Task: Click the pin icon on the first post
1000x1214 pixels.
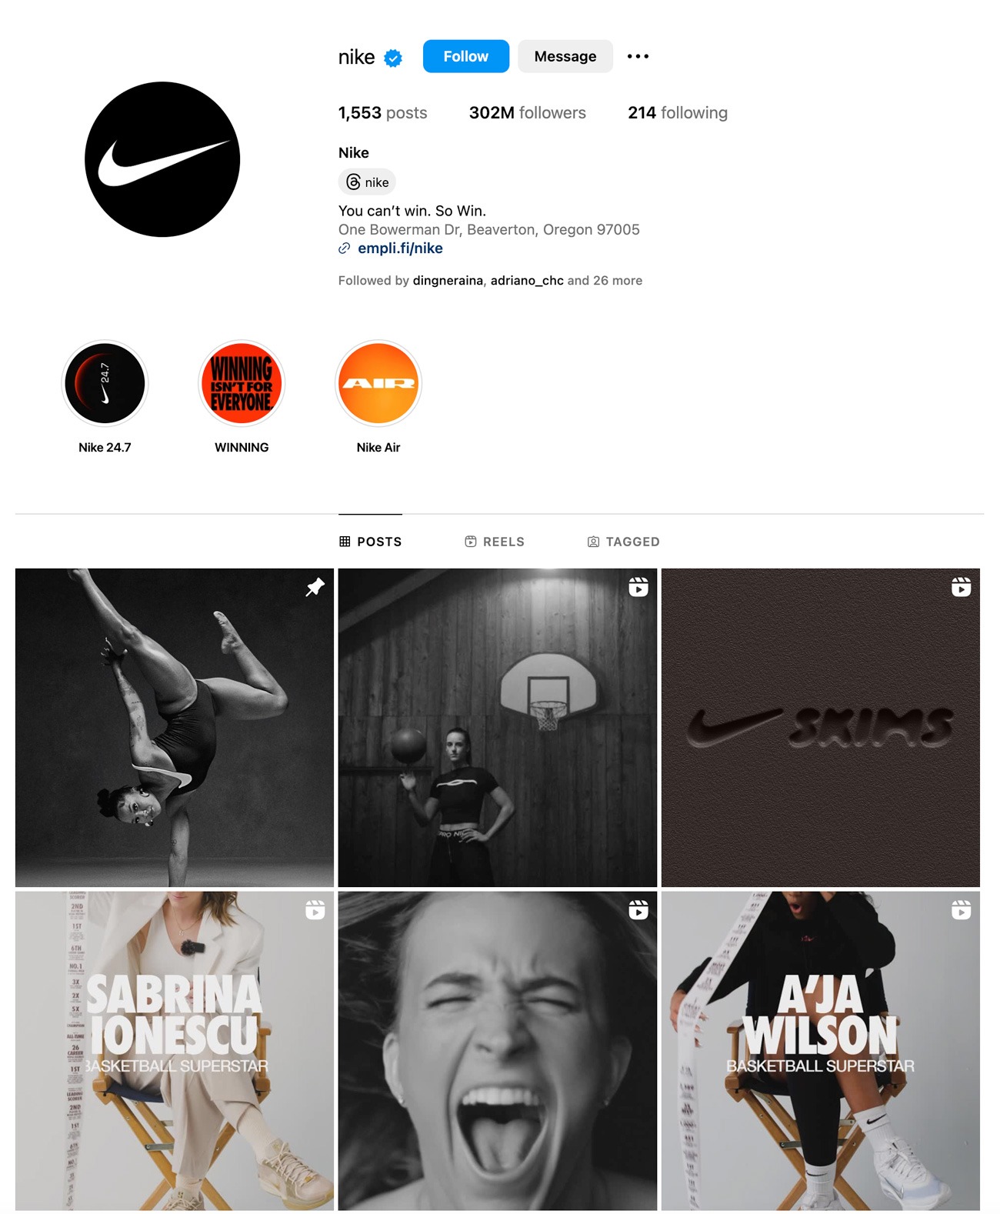Action: click(315, 587)
